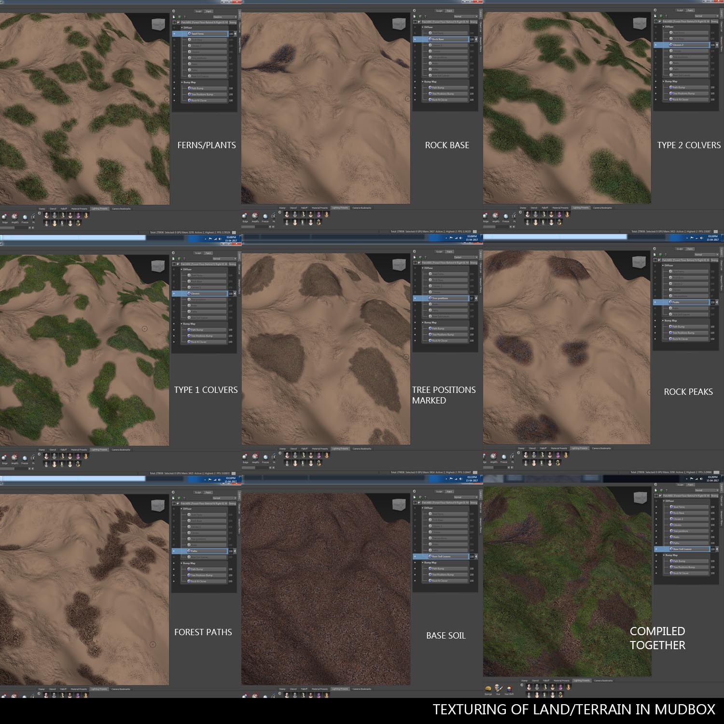Viewport: 724px width, 724px height.
Task: Switch to Sculpt tab in FERNS/PLANTS screenshot
Action: point(198,11)
